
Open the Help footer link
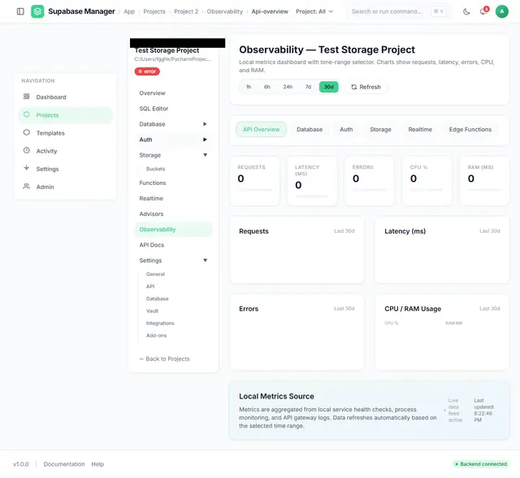(x=97, y=464)
